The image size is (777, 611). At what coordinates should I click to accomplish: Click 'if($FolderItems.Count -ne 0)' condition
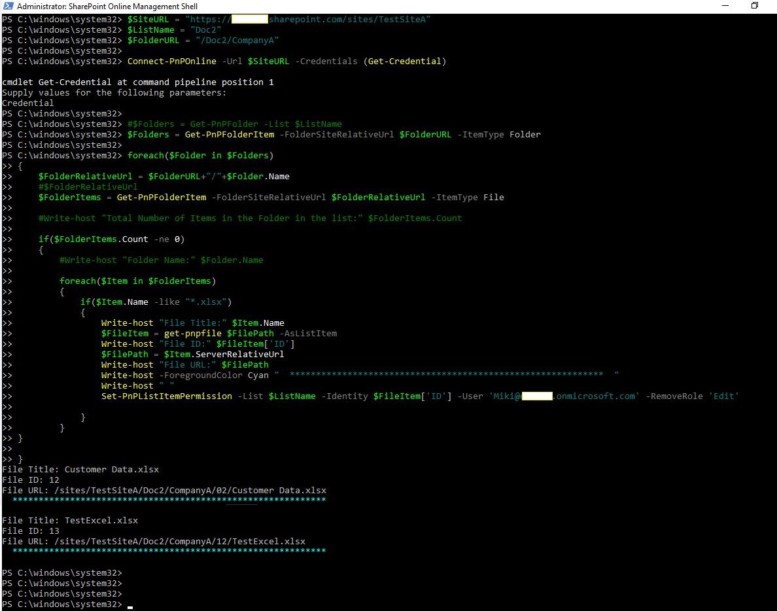coord(111,239)
